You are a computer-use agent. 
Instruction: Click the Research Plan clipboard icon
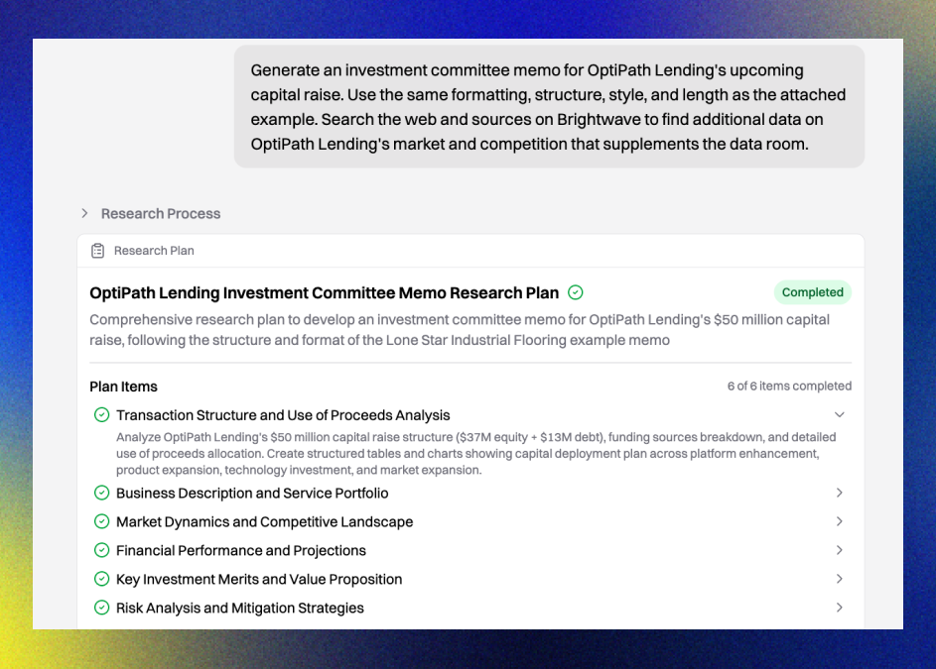(98, 251)
